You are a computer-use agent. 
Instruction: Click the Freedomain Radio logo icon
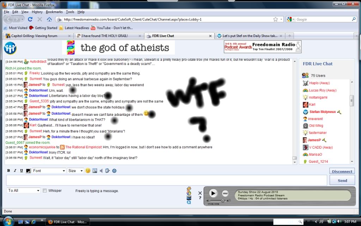(x=10, y=48)
